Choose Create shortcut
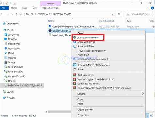The height and width of the screenshot is (118, 155). coord(85,110)
